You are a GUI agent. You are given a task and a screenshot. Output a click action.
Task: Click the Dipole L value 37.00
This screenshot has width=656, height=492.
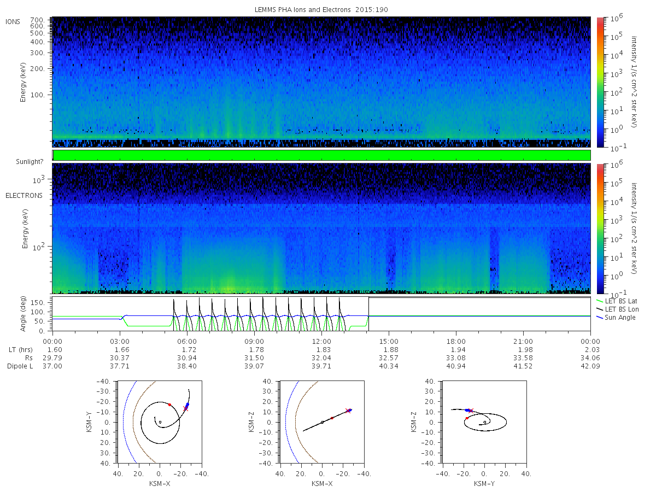point(52,366)
